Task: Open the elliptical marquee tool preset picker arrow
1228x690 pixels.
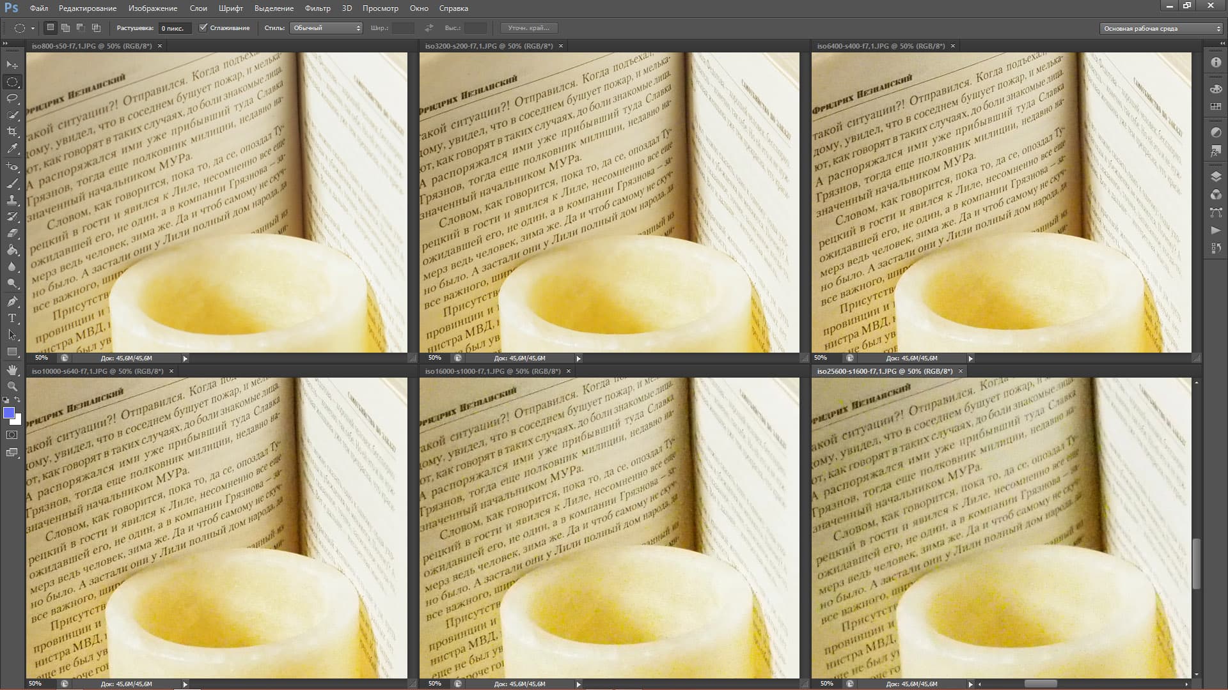Action: (x=33, y=28)
